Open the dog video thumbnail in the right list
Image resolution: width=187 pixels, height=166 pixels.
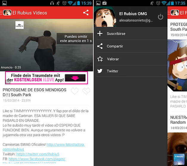[177, 149]
